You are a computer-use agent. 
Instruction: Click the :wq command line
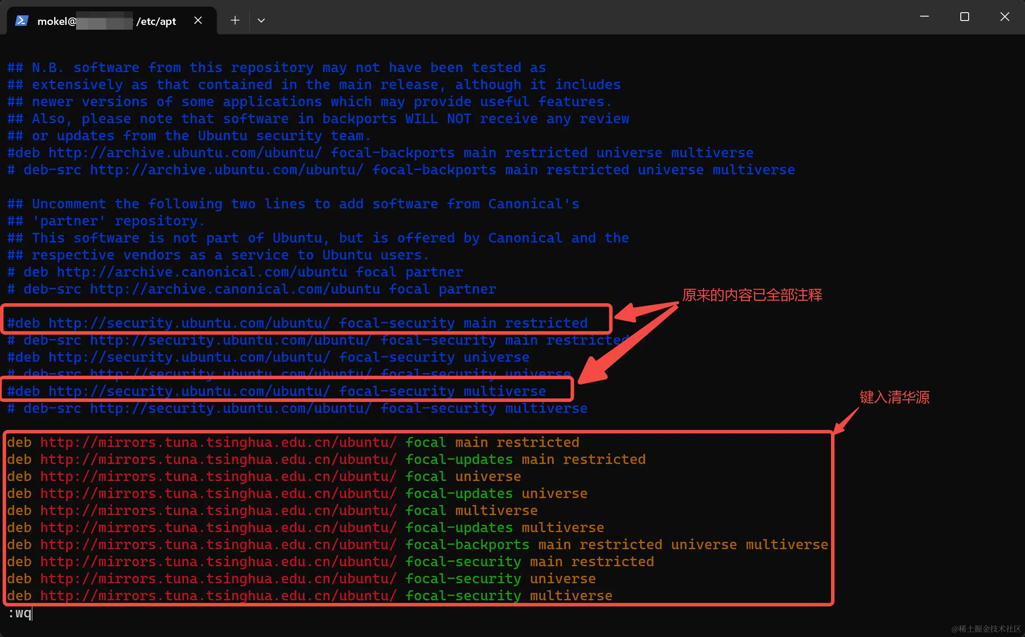[20, 613]
